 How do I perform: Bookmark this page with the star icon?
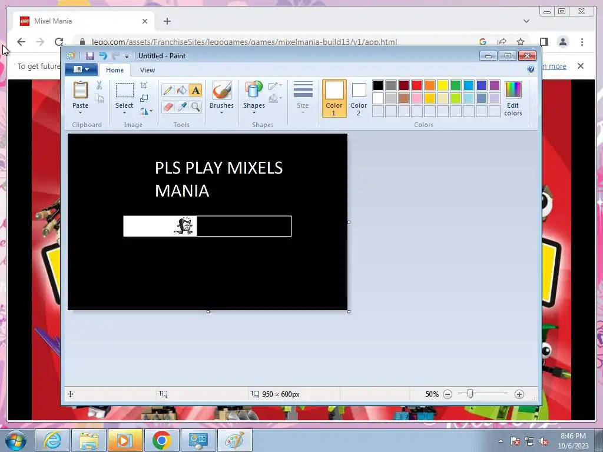tap(521, 42)
